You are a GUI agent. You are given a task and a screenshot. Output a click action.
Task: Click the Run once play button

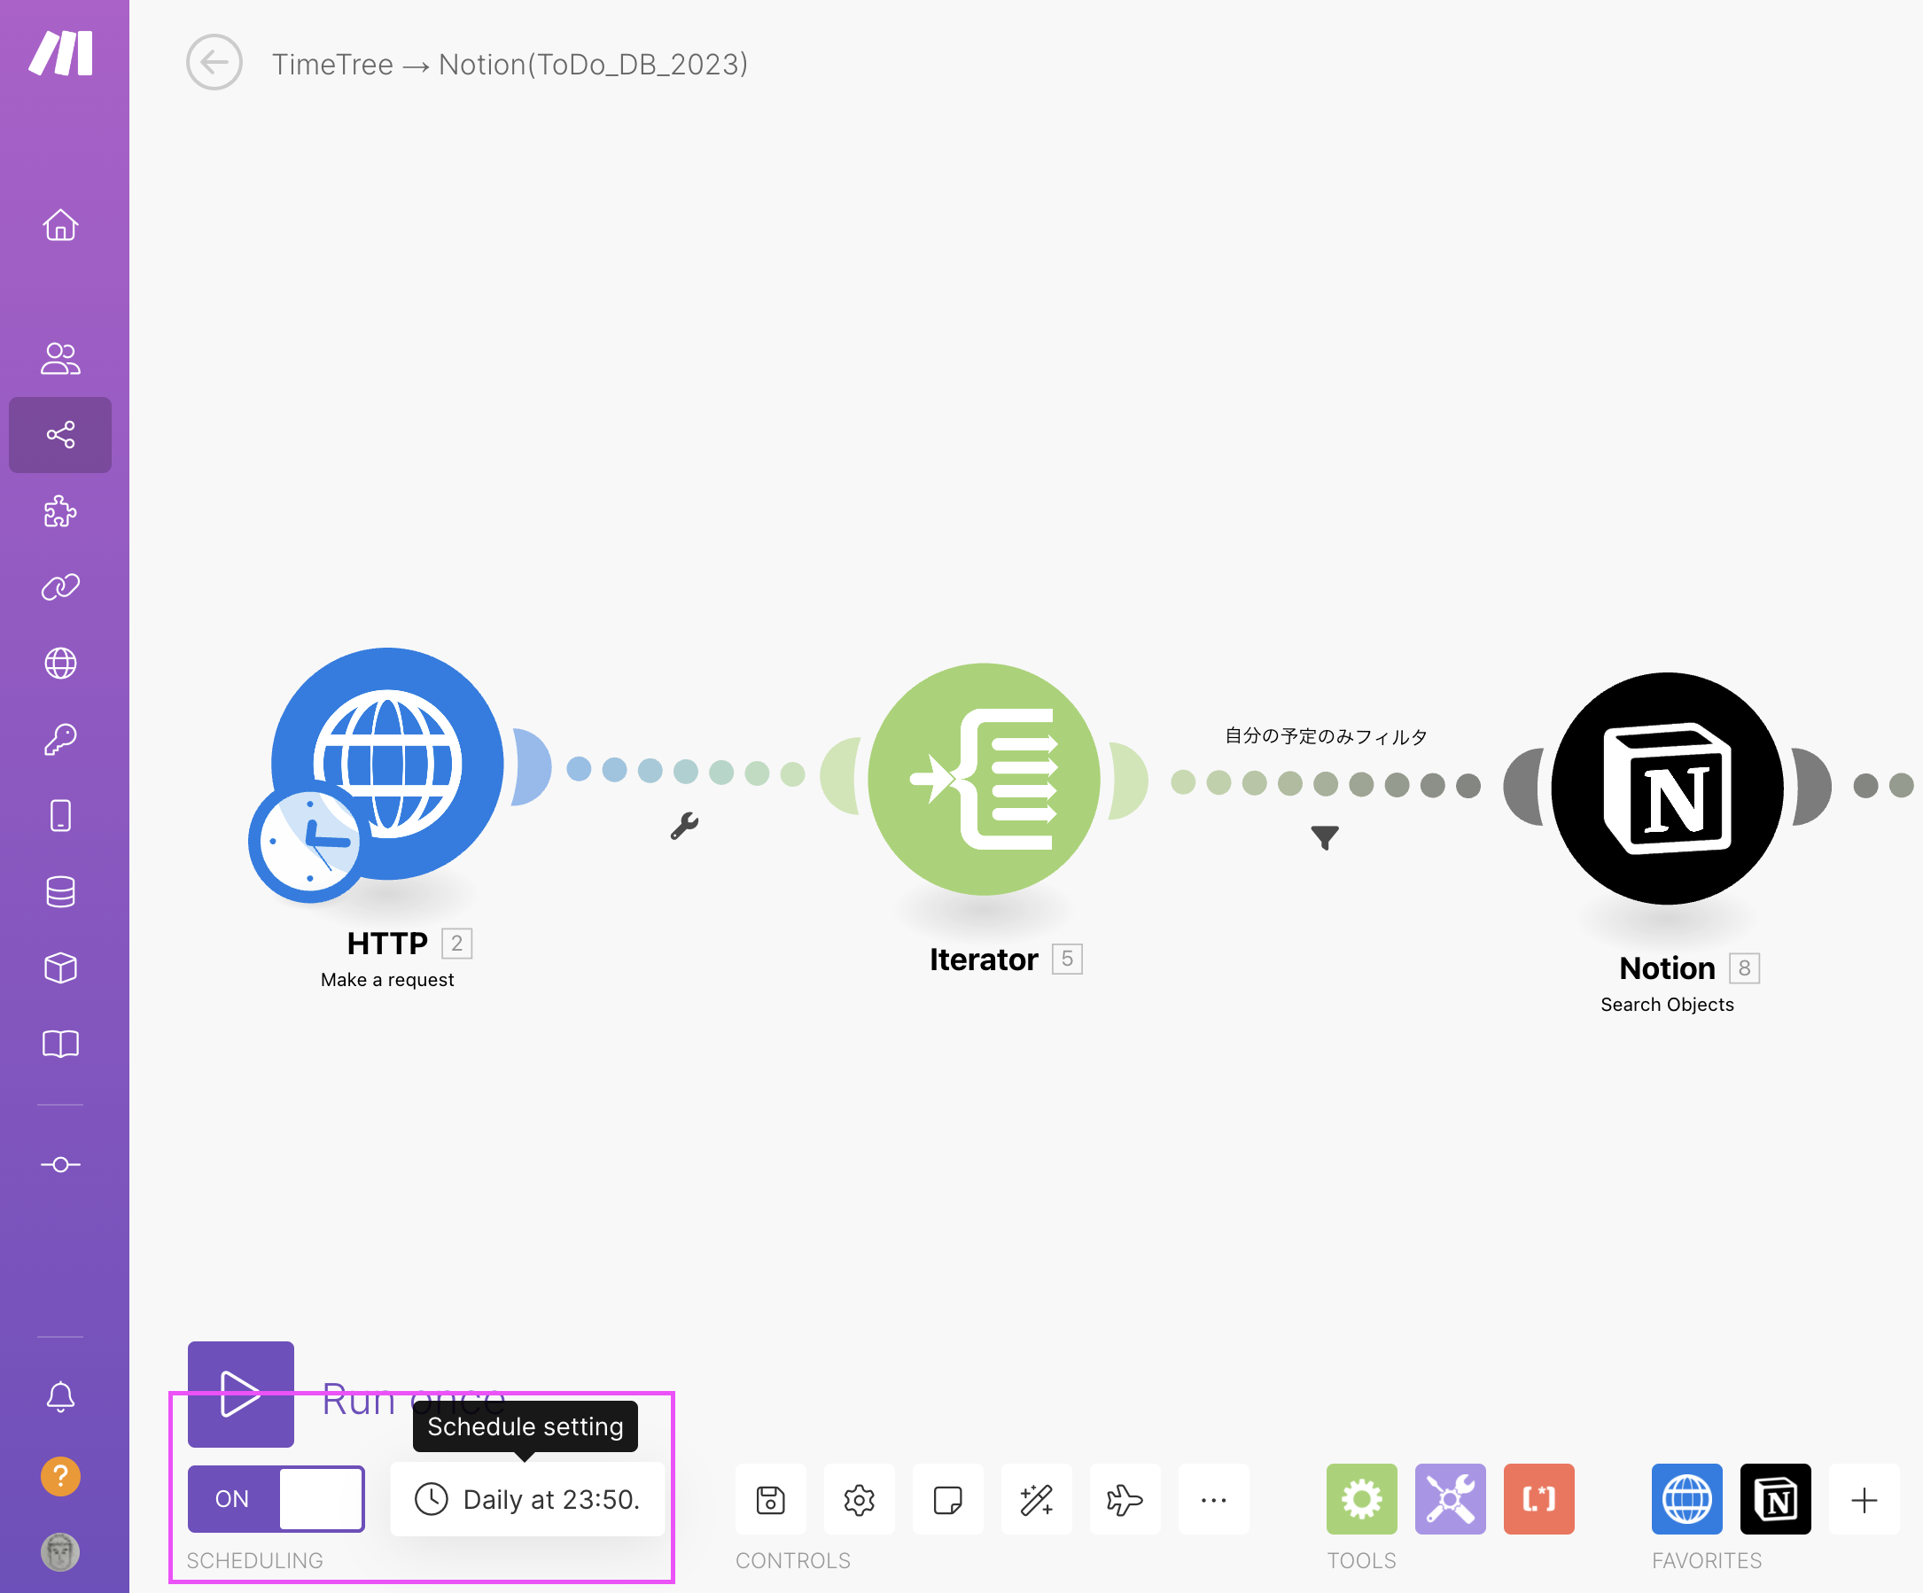click(241, 1394)
